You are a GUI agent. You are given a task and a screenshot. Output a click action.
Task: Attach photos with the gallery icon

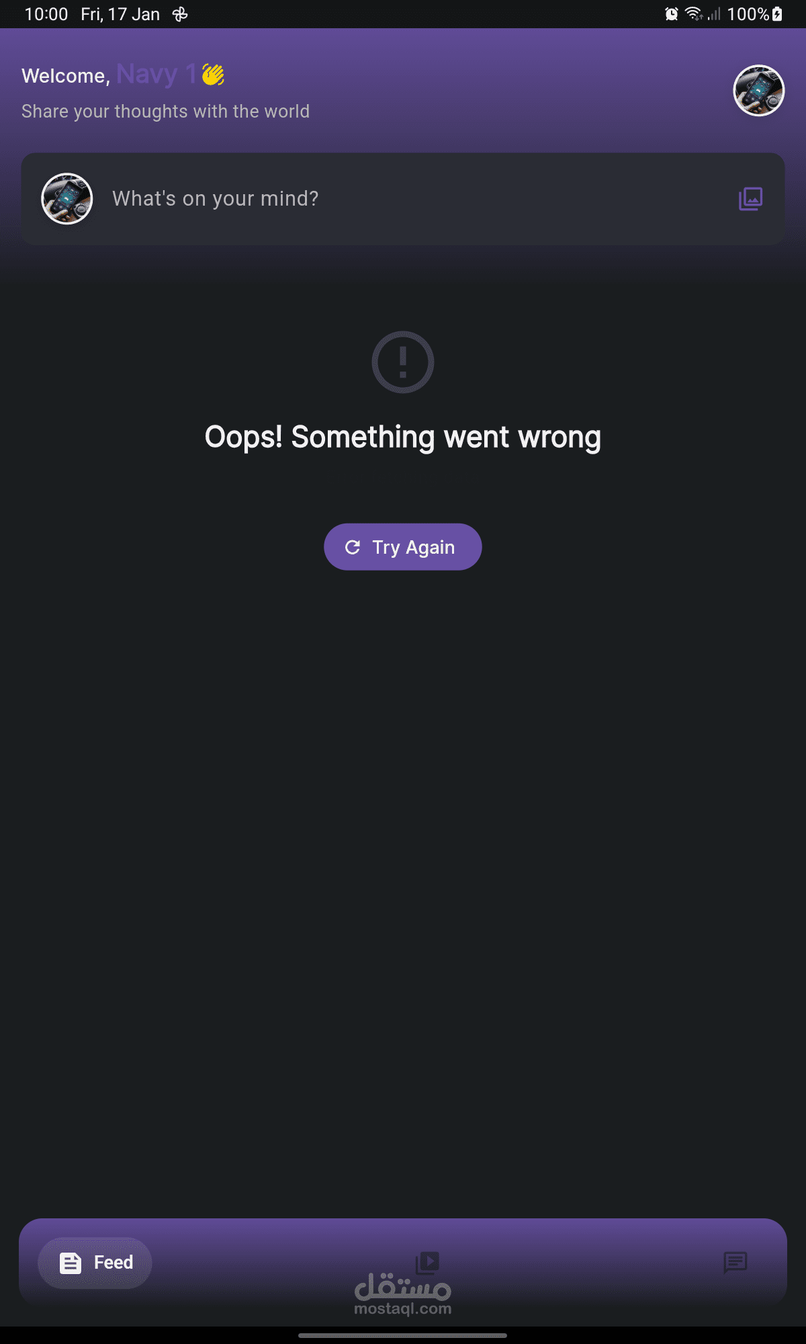coord(751,199)
